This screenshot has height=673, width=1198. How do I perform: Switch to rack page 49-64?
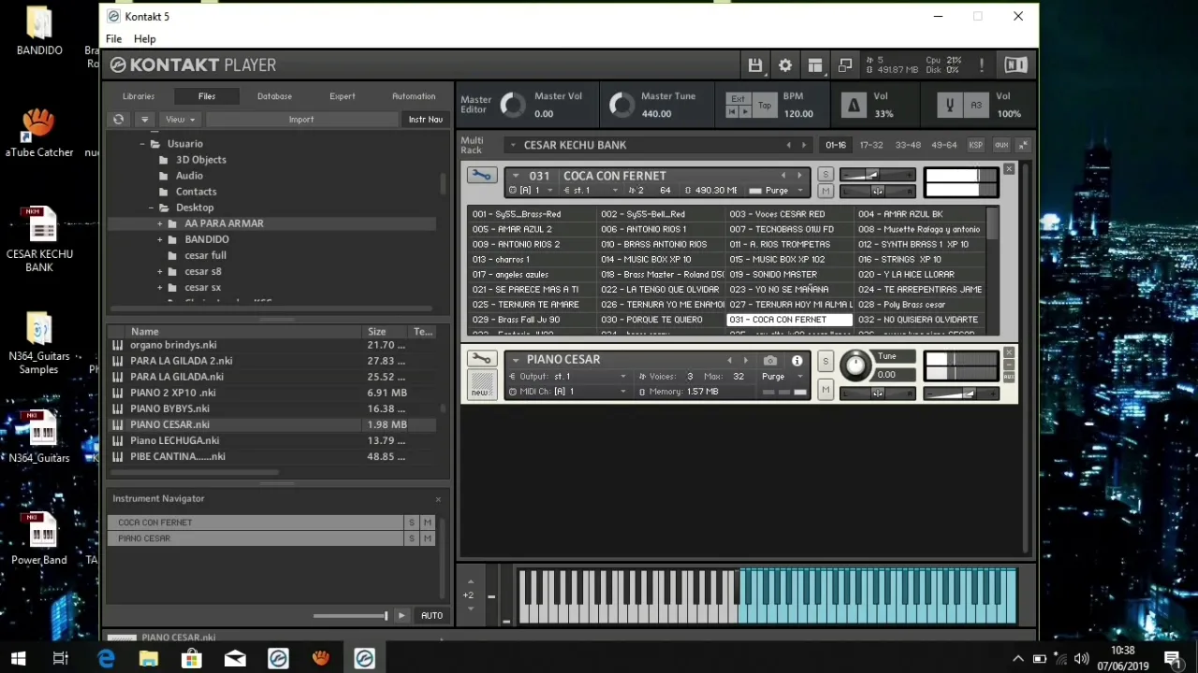pyautogui.click(x=943, y=145)
